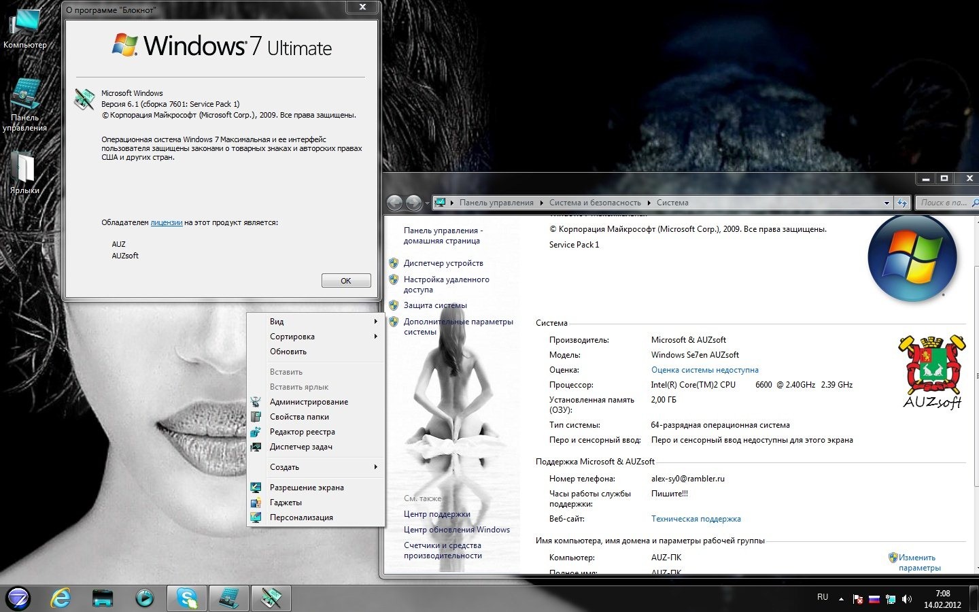Open Дополнительные параметры системы link
This screenshot has height=612, width=979.
pyautogui.click(x=458, y=326)
